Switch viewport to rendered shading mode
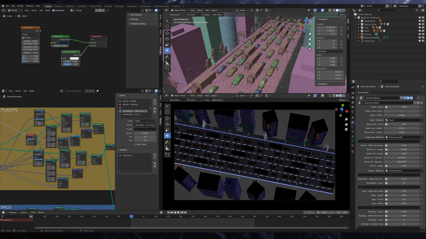 (344, 10)
